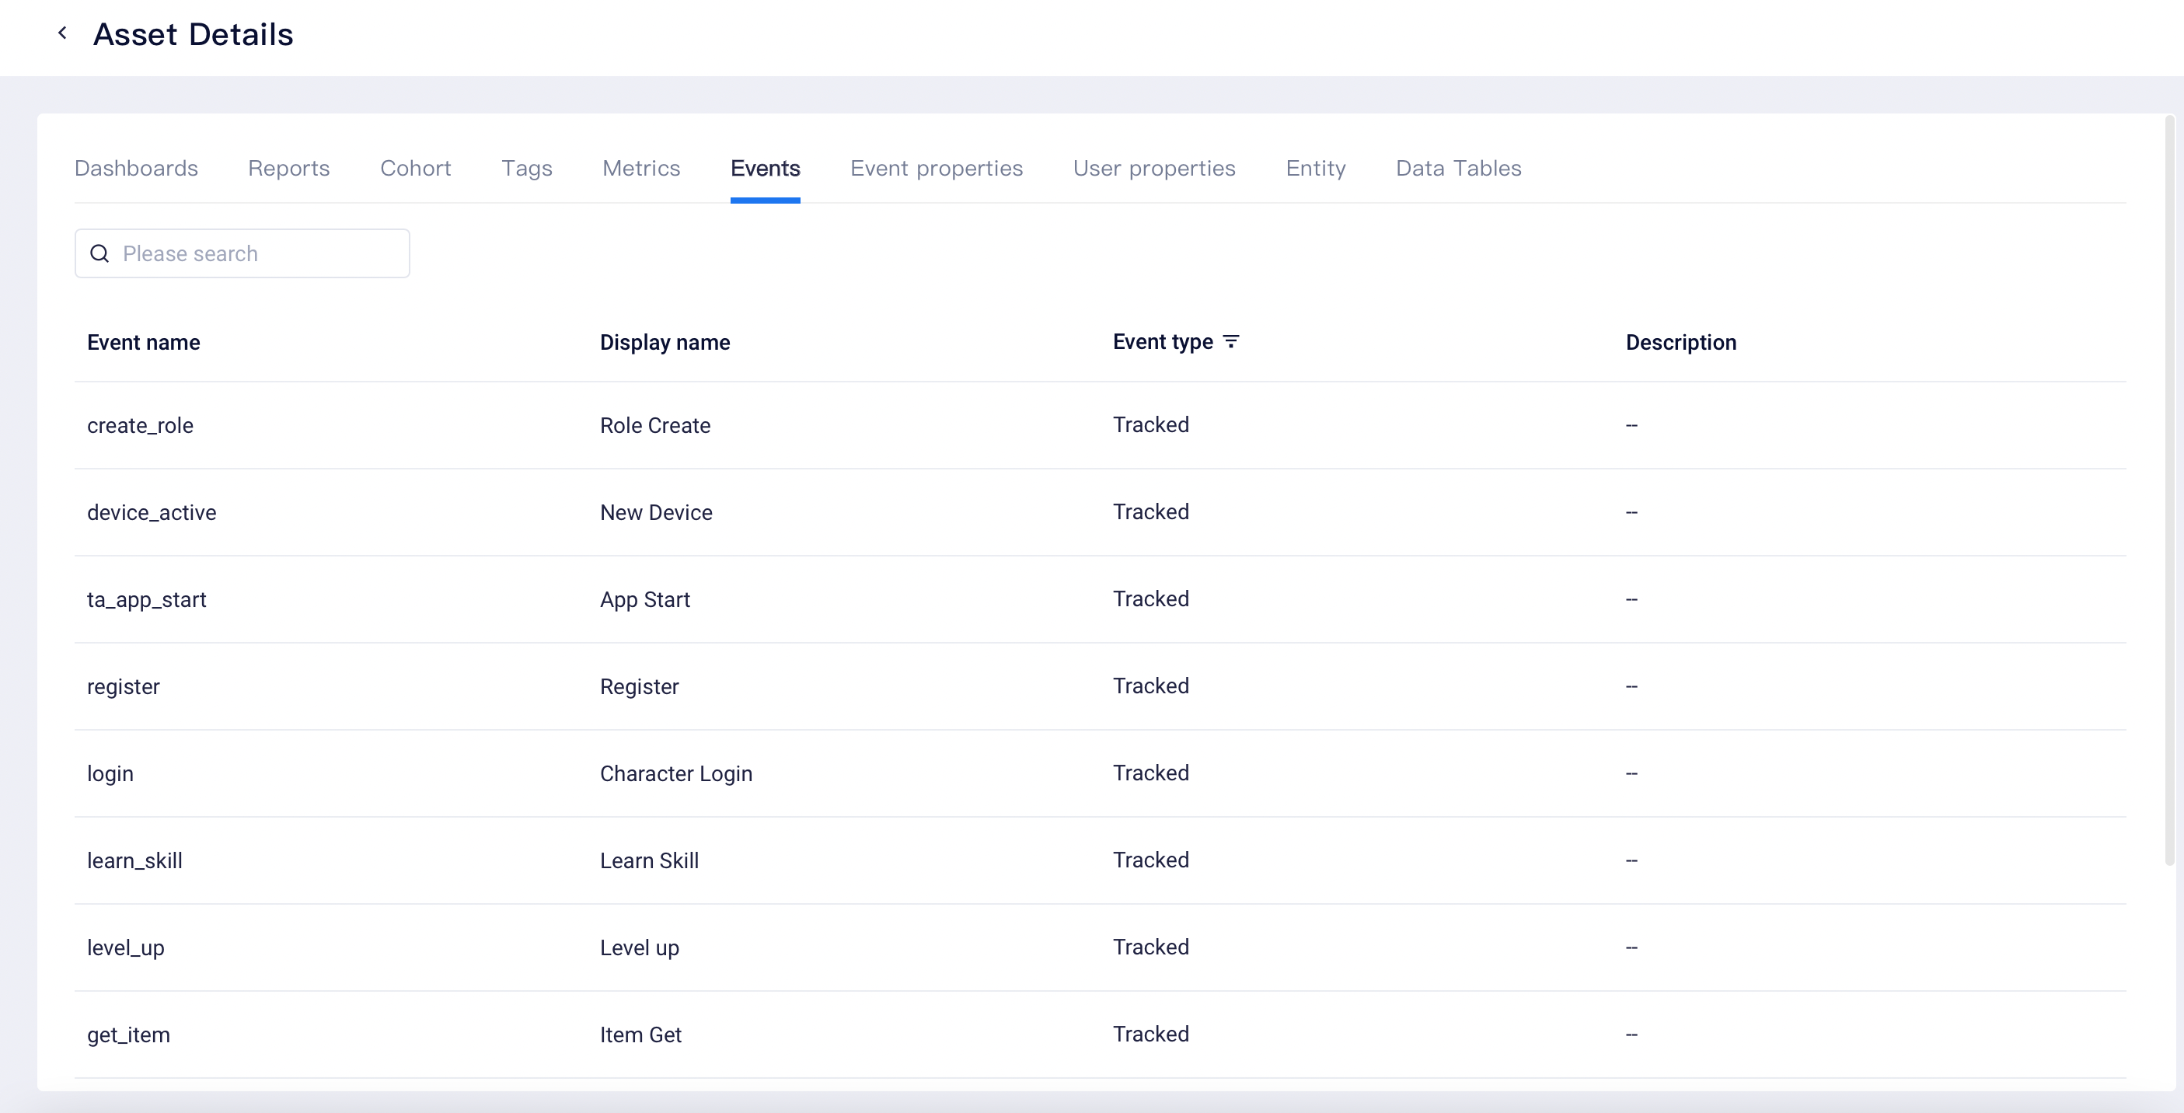2184x1113 pixels.
Task: Click the Description column header
Action: pos(1681,343)
